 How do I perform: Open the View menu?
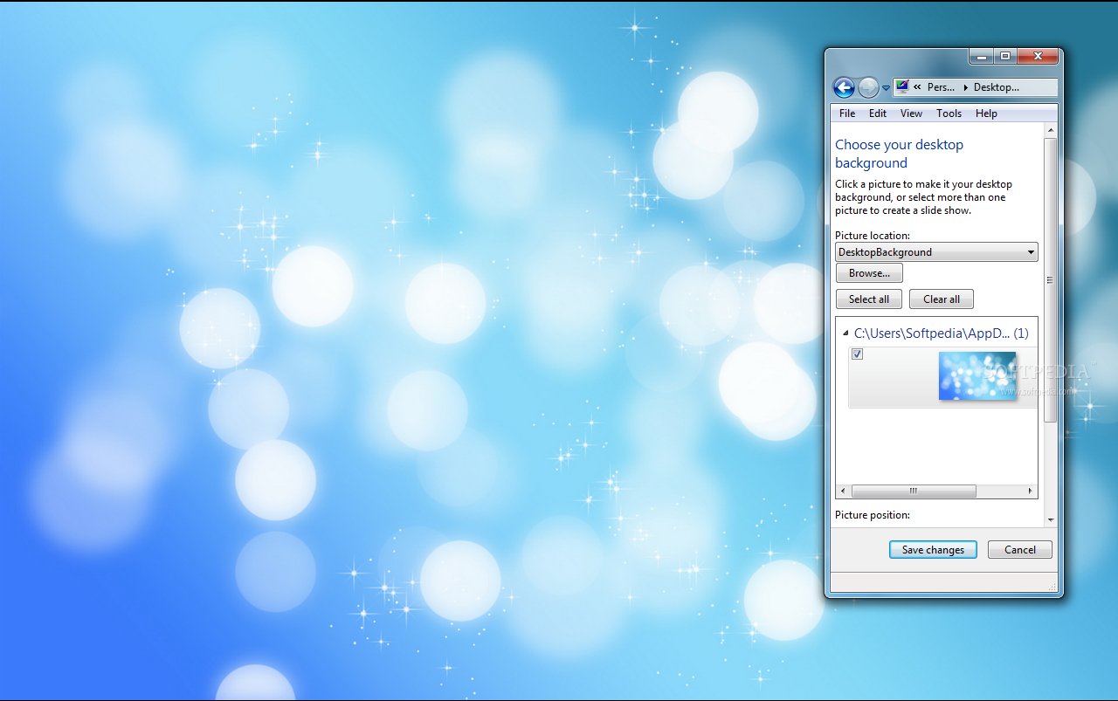point(911,113)
